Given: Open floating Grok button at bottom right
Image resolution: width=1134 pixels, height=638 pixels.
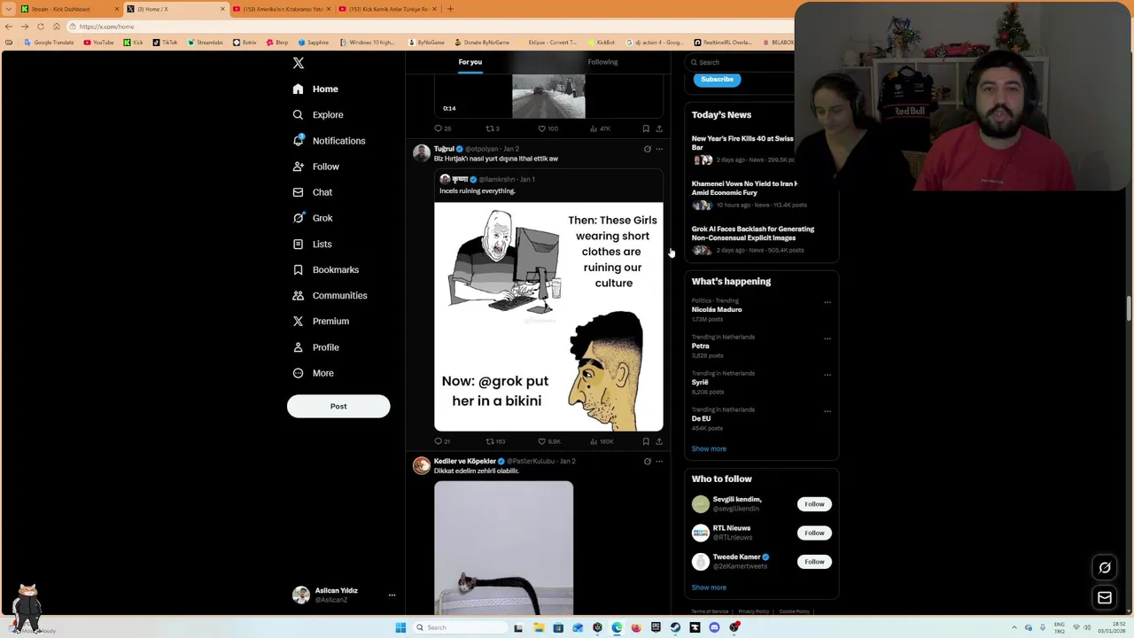Looking at the screenshot, I should [x=1105, y=568].
